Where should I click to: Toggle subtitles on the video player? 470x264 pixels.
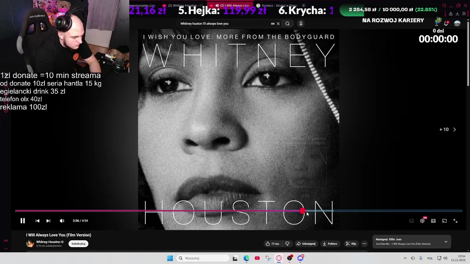coord(412,221)
